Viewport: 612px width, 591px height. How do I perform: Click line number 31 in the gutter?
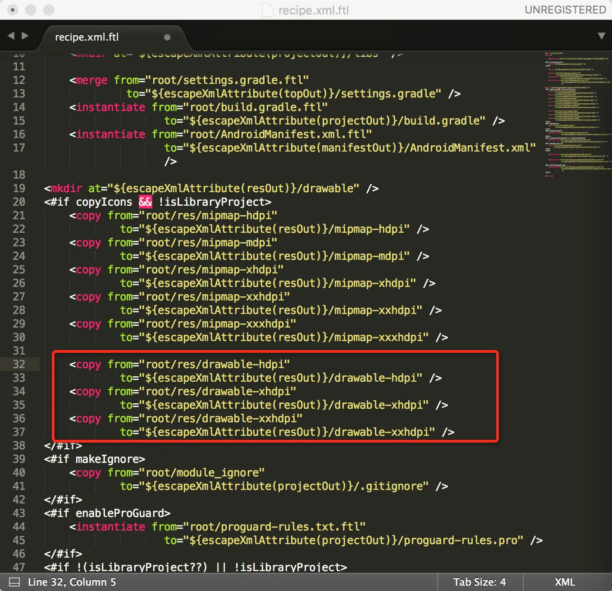point(19,351)
